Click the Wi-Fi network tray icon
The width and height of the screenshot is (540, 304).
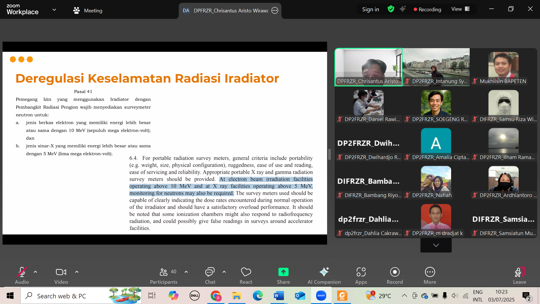coord(465,296)
